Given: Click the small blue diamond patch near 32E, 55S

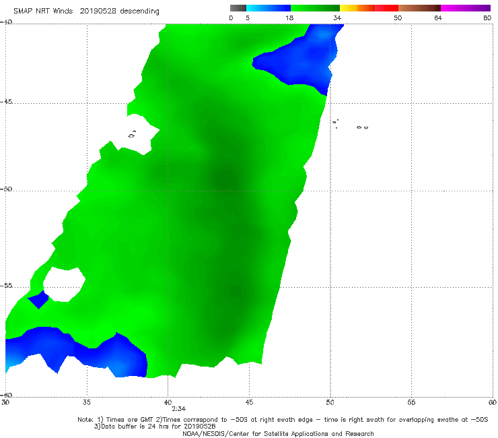Looking at the screenshot, I should 38,299.
